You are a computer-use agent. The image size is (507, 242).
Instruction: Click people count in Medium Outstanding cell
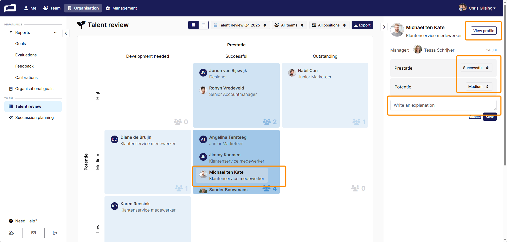(x=359, y=188)
